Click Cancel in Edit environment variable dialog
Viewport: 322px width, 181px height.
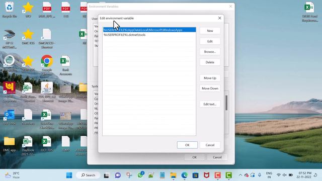[210, 145]
